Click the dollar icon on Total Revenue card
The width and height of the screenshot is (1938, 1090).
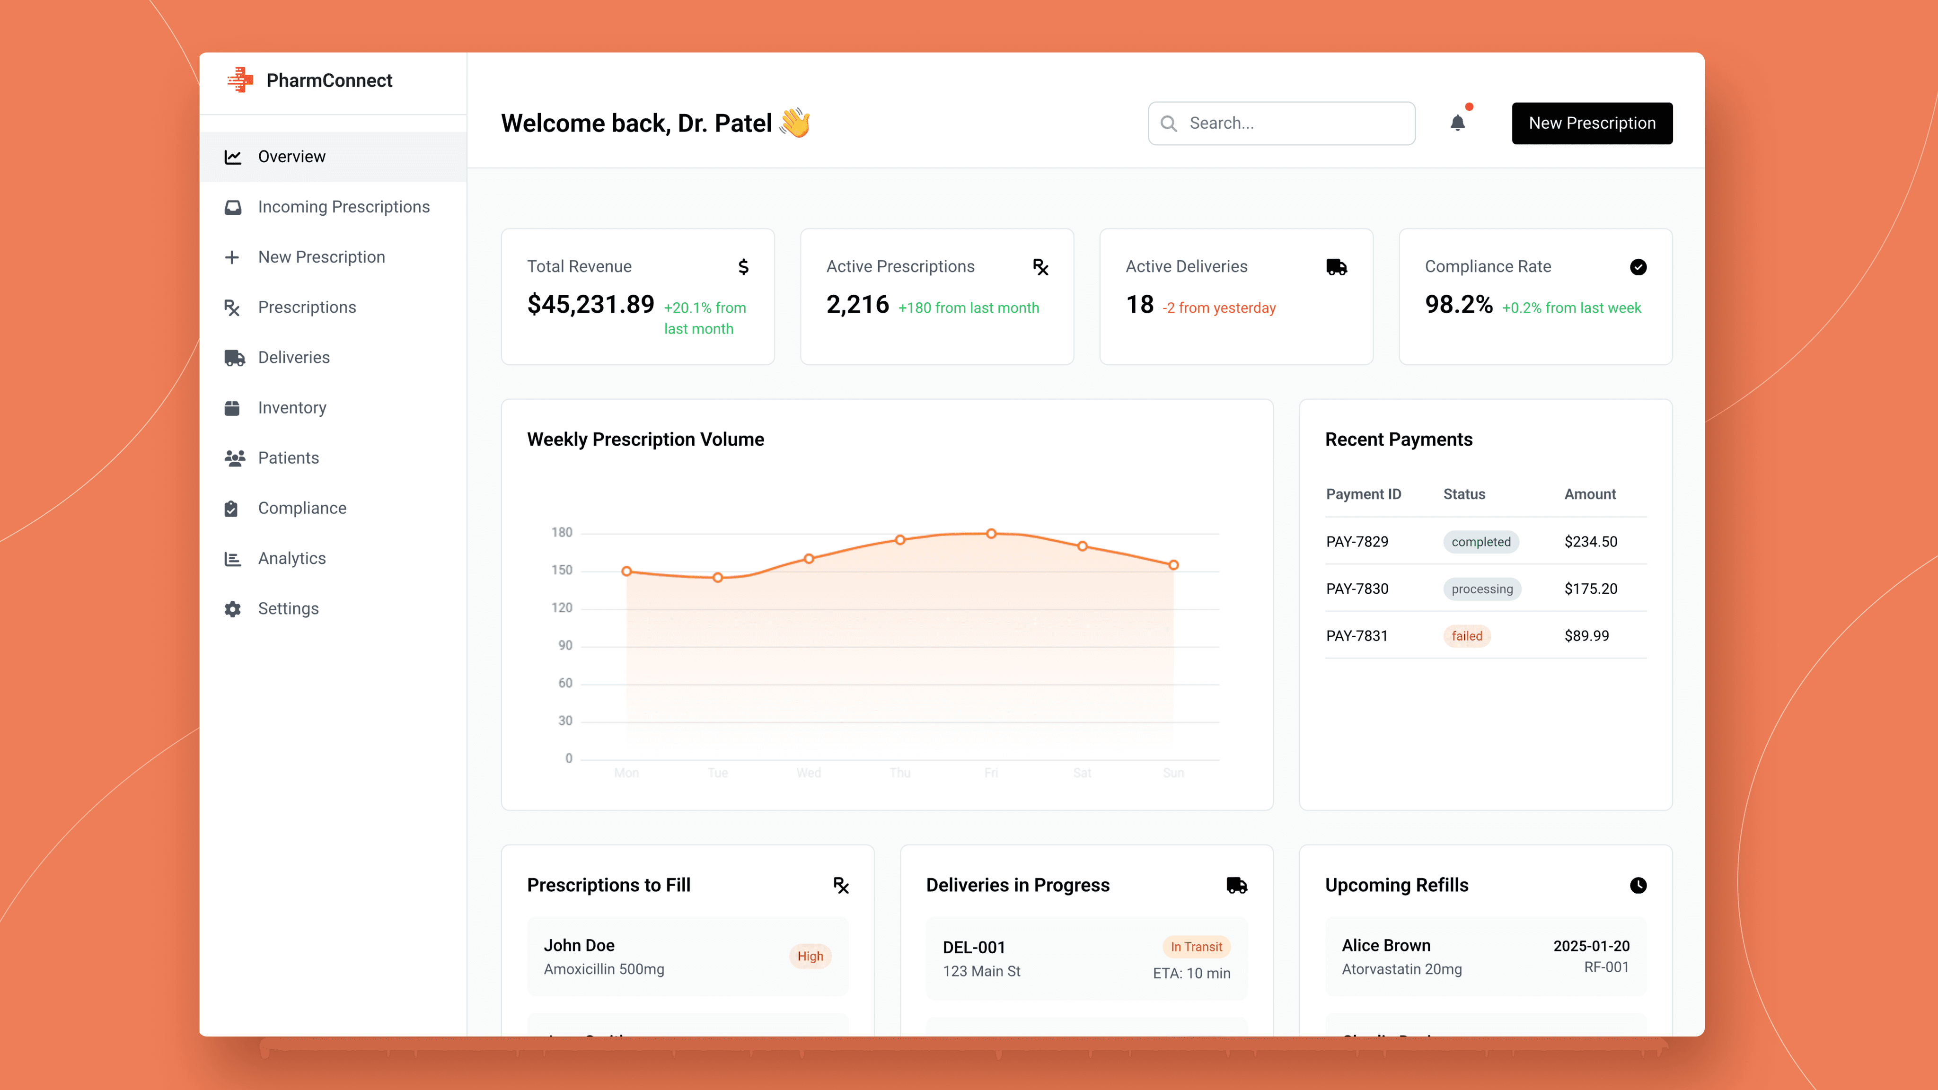pos(743,266)
